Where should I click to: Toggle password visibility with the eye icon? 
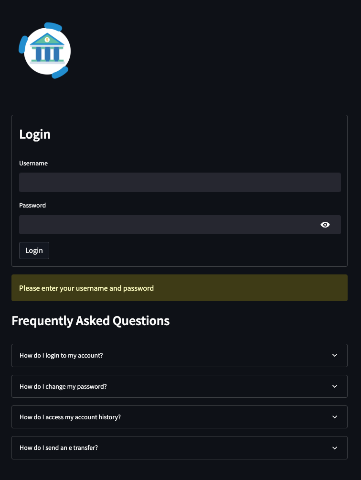(325, 225)
